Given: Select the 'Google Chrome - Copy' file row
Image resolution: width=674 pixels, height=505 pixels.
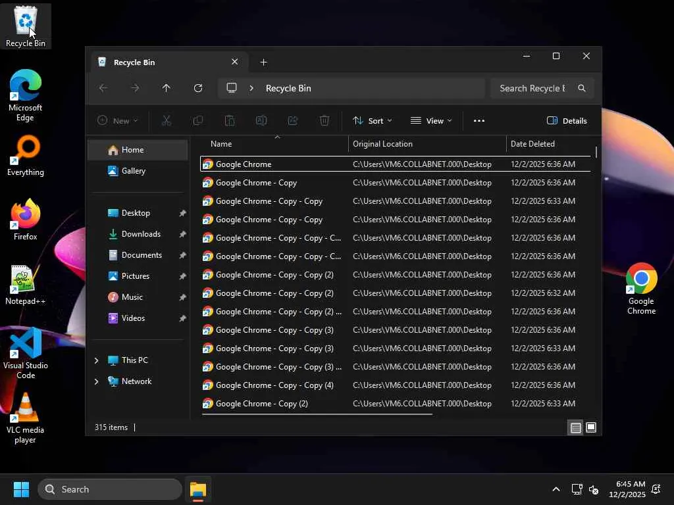Looking at the screenshot, I should tap(396, 183).
